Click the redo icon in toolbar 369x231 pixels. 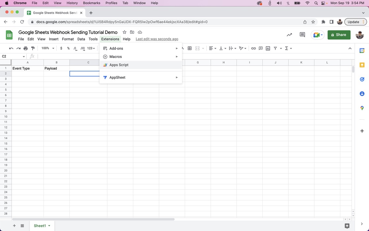pos(18,48)
